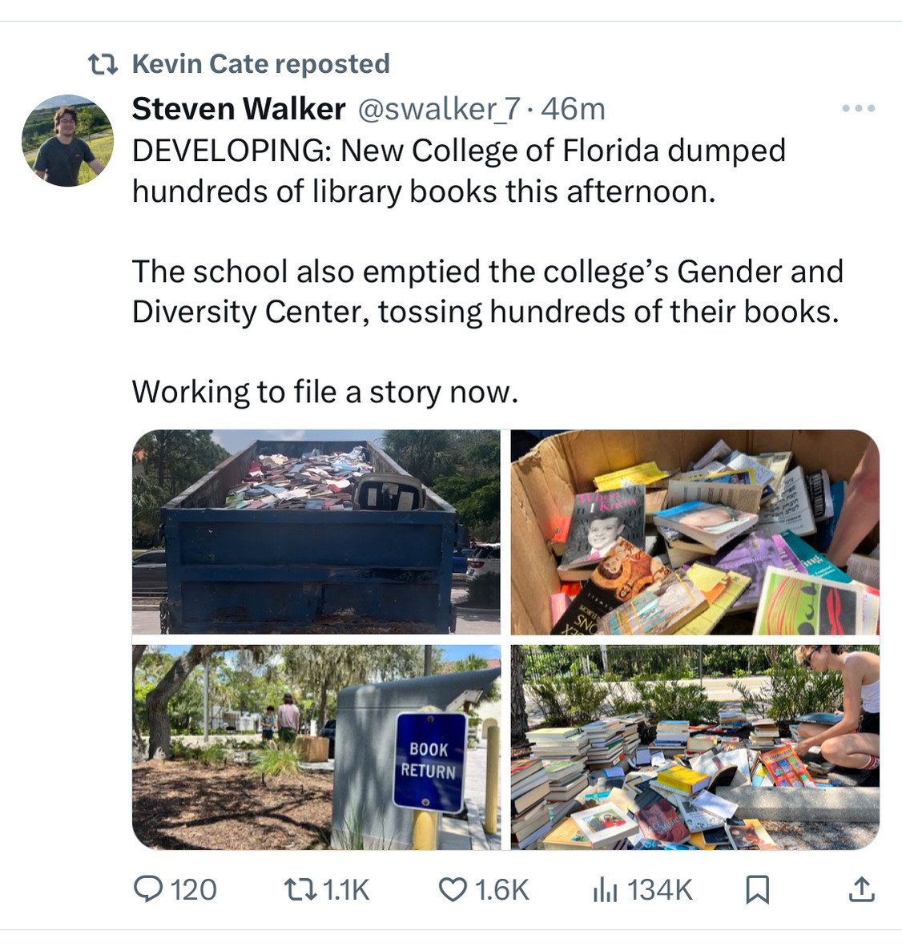Open Kevin Cate reposted link

[261, 64]
